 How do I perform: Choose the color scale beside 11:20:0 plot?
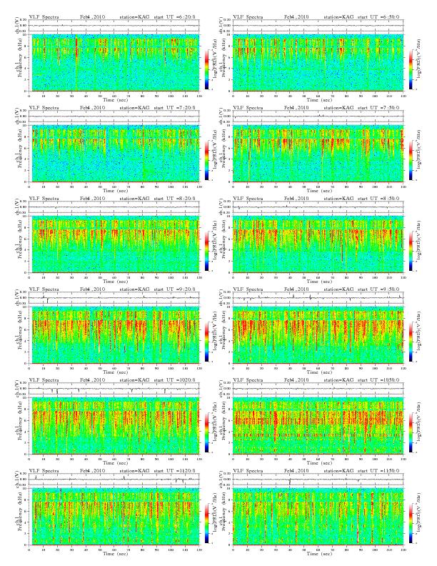[206, 524]
